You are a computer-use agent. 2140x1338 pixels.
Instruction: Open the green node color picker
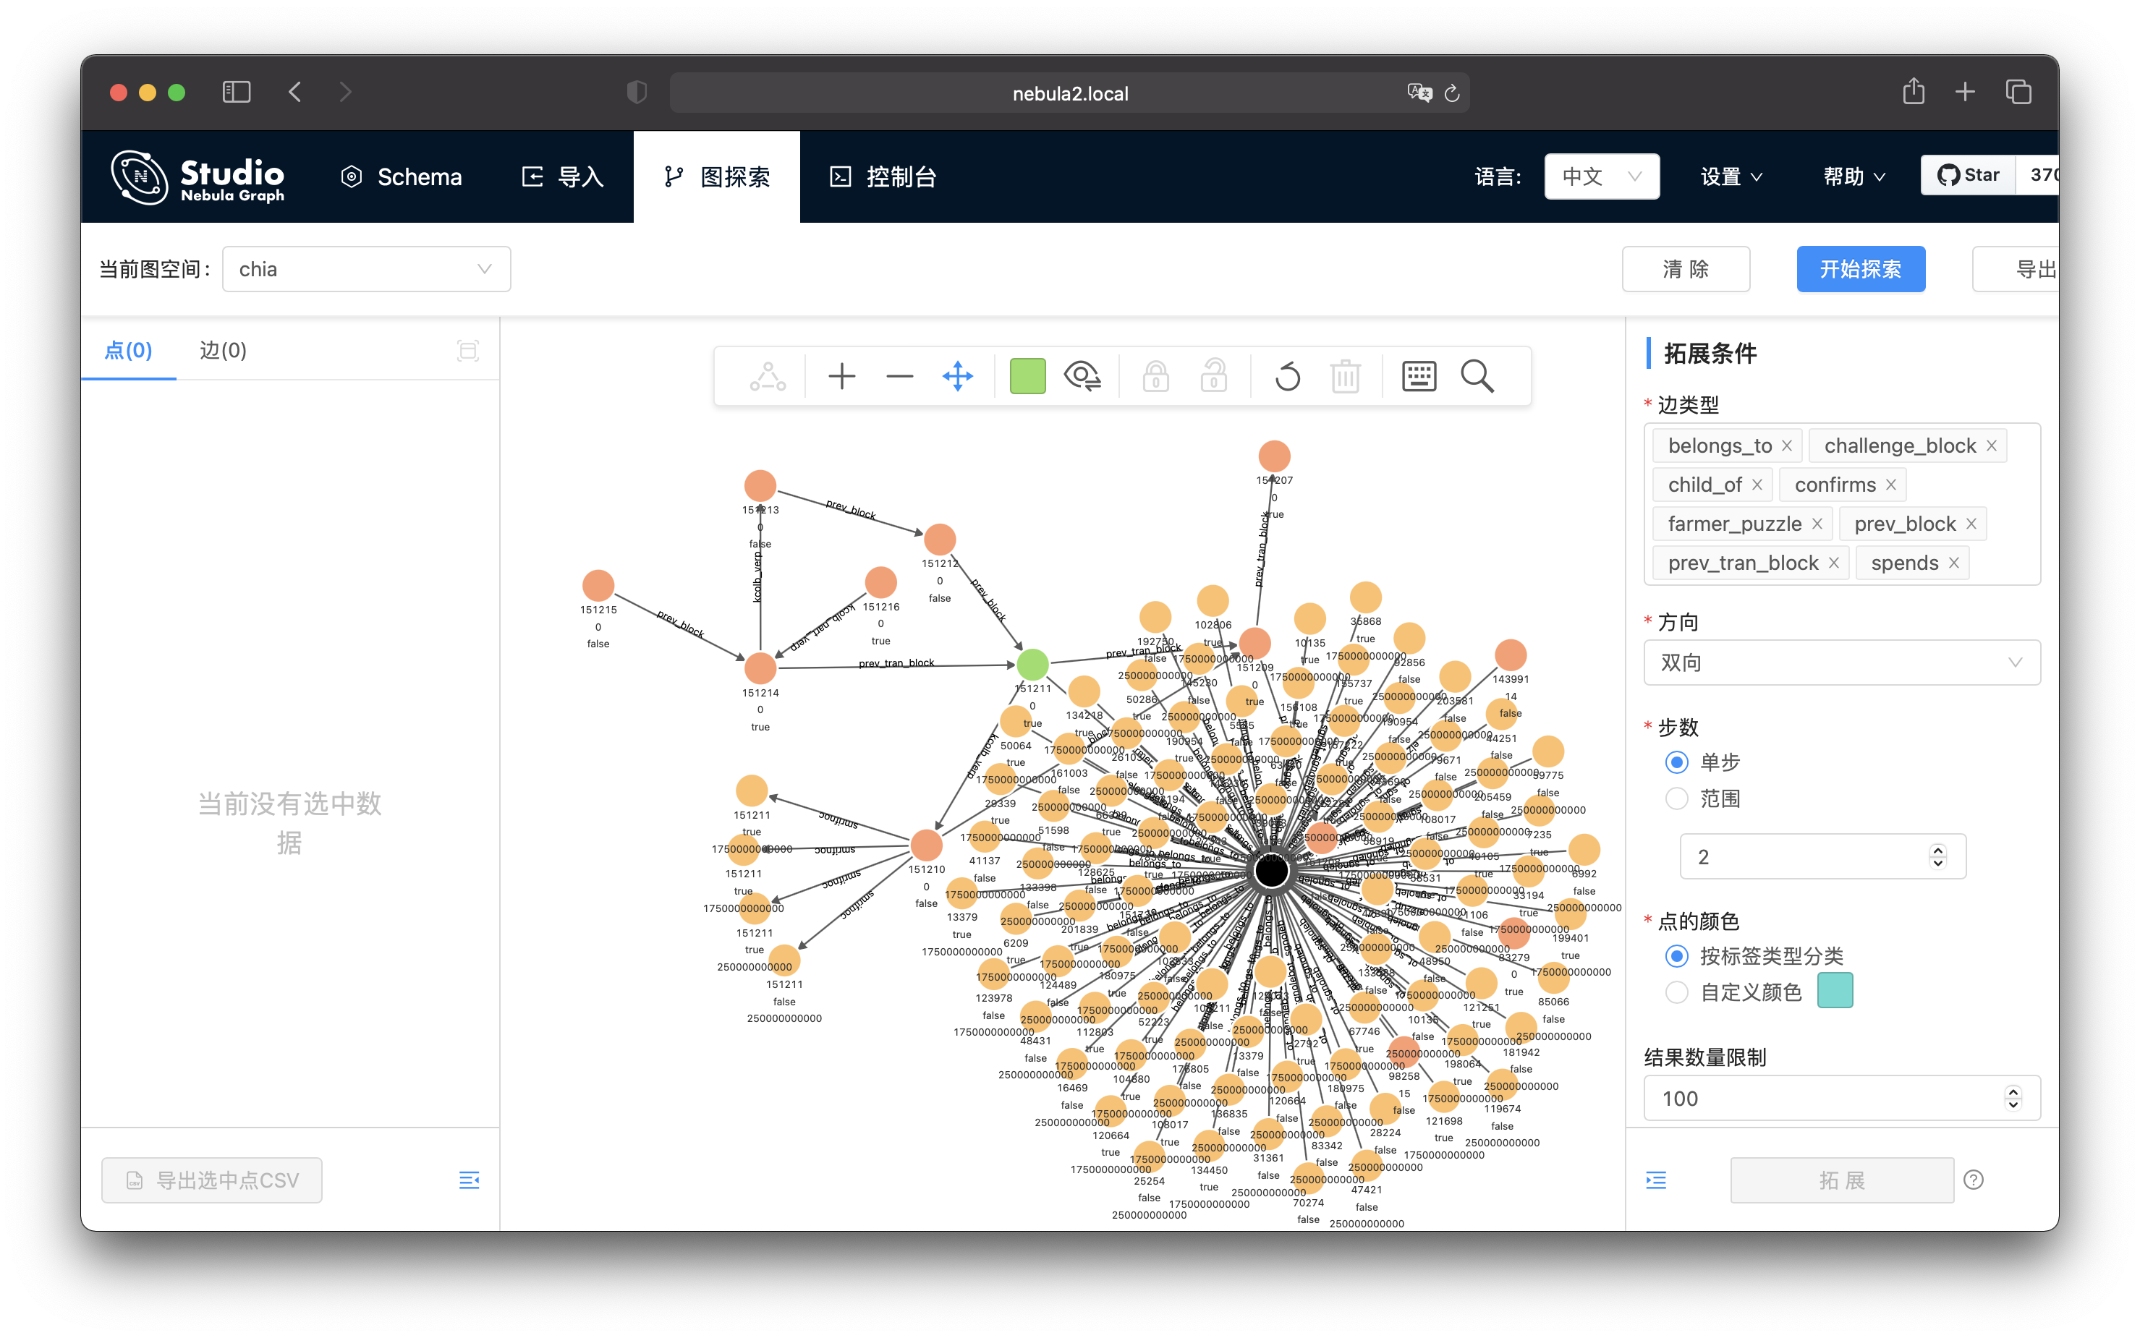[x=1027, y=376]
